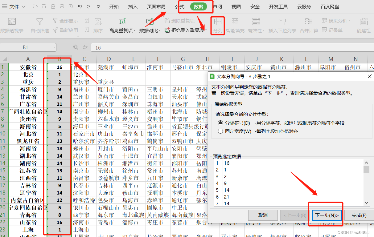
Task: Select column A header
Action: 28,59
